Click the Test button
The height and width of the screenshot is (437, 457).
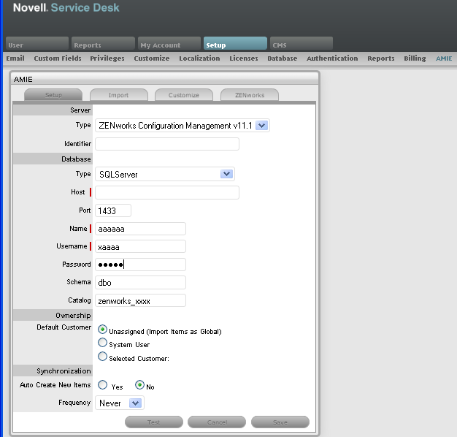click(x=154, y=422)
